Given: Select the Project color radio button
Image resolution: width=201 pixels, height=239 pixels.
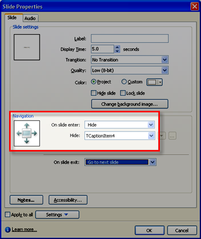Looking at the screenshot, I should 93,82.
